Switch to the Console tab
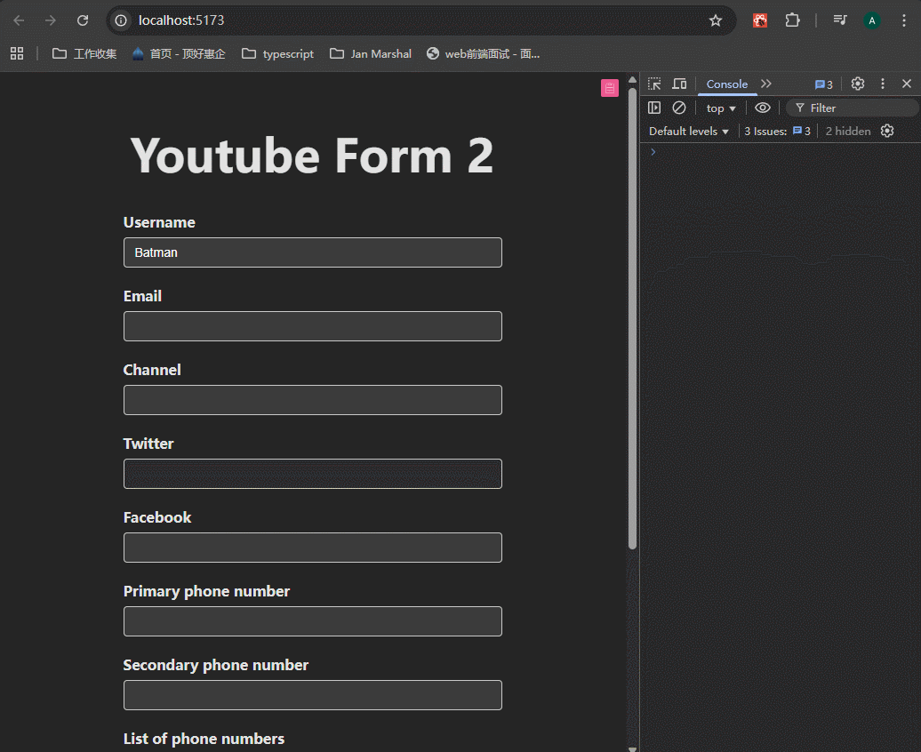The width and height of the screenshot is (921, 752). (x=726, y=84)
